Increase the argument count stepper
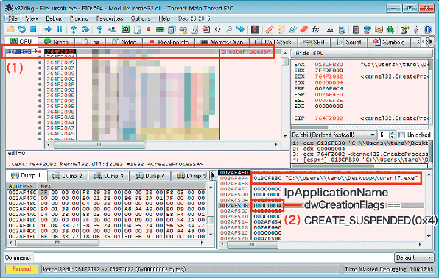 pos(393,133)
